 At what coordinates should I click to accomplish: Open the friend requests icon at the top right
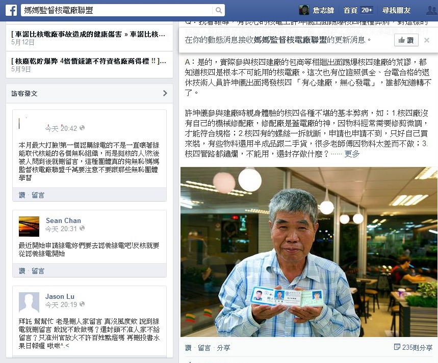tap(432, 10)
